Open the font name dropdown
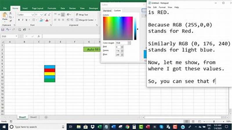This screenshot has width=232, height=130. tap(33, 15)
